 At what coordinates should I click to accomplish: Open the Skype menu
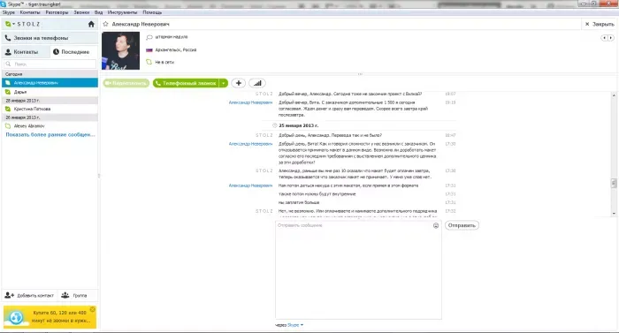9,12
